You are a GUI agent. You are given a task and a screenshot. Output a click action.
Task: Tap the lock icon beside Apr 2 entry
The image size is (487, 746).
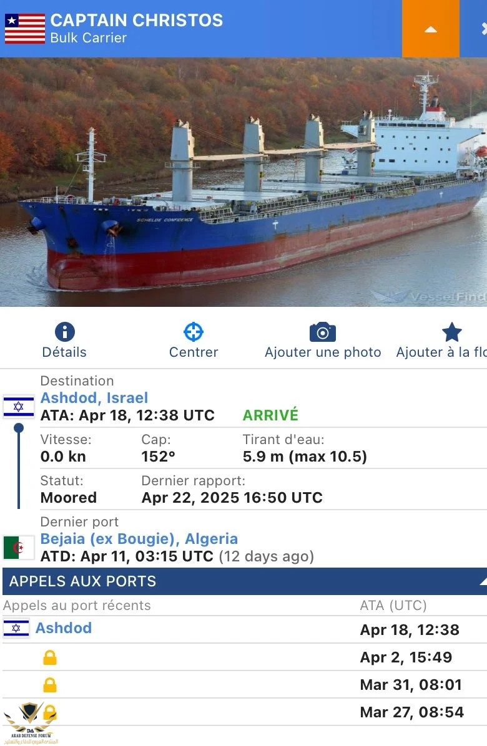pos(50,657)
